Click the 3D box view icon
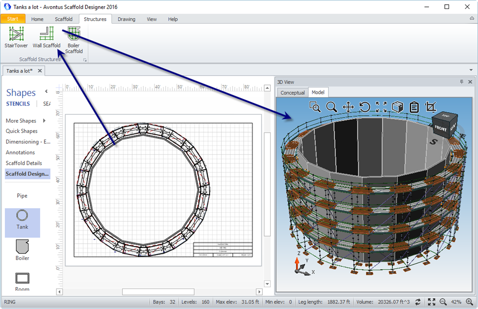Viewport: 478px width, 309px height. coord(398,107)
